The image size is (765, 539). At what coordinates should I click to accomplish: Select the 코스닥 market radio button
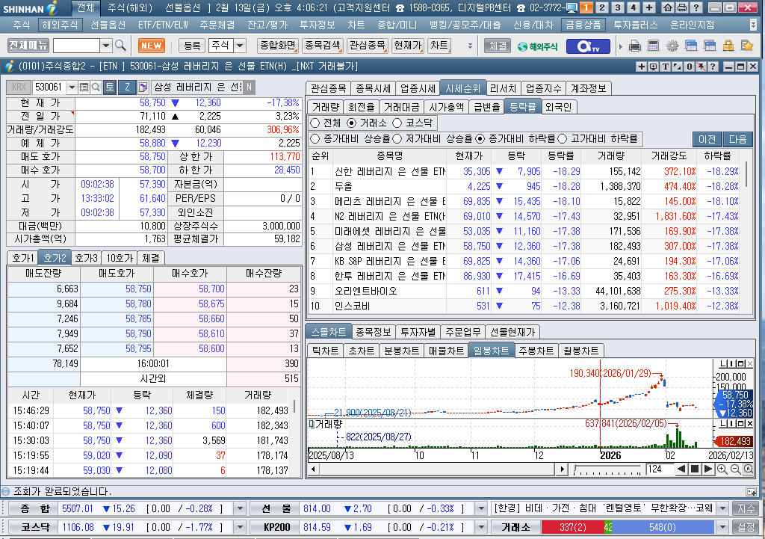(397, 123)
